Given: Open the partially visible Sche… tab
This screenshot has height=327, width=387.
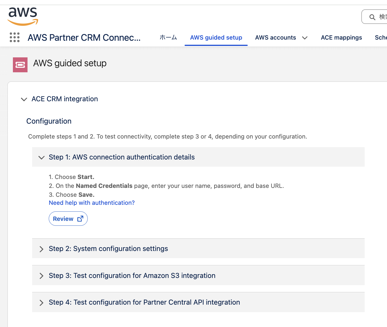Looking at the screenshot, I should coord(381,38).
